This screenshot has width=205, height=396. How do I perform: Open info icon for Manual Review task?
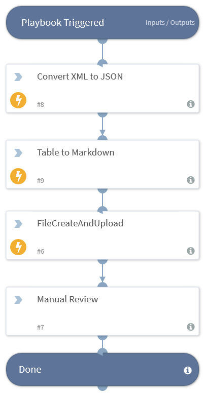point(191,327)
